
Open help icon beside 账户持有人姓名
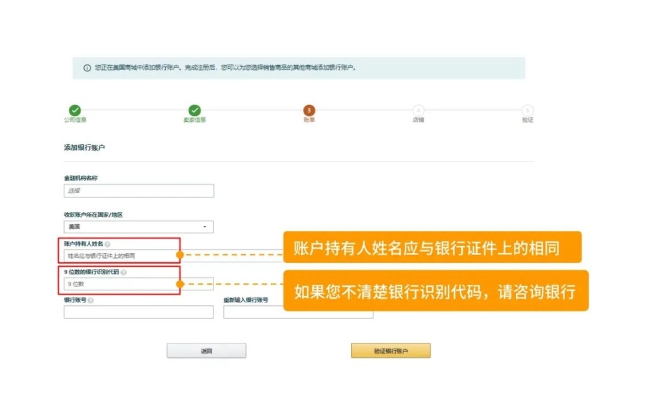coord(108,245)
